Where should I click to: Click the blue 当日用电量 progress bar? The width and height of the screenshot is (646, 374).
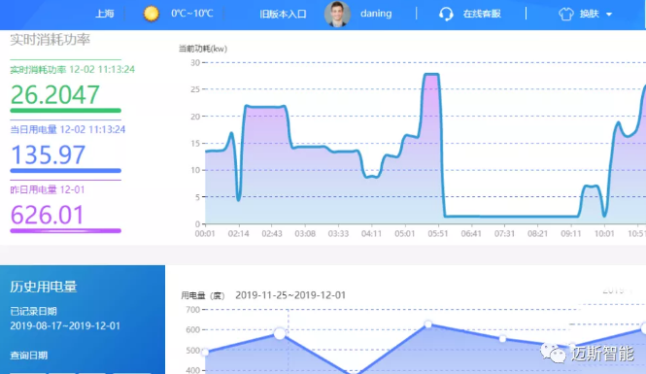[x=65, y=171]
